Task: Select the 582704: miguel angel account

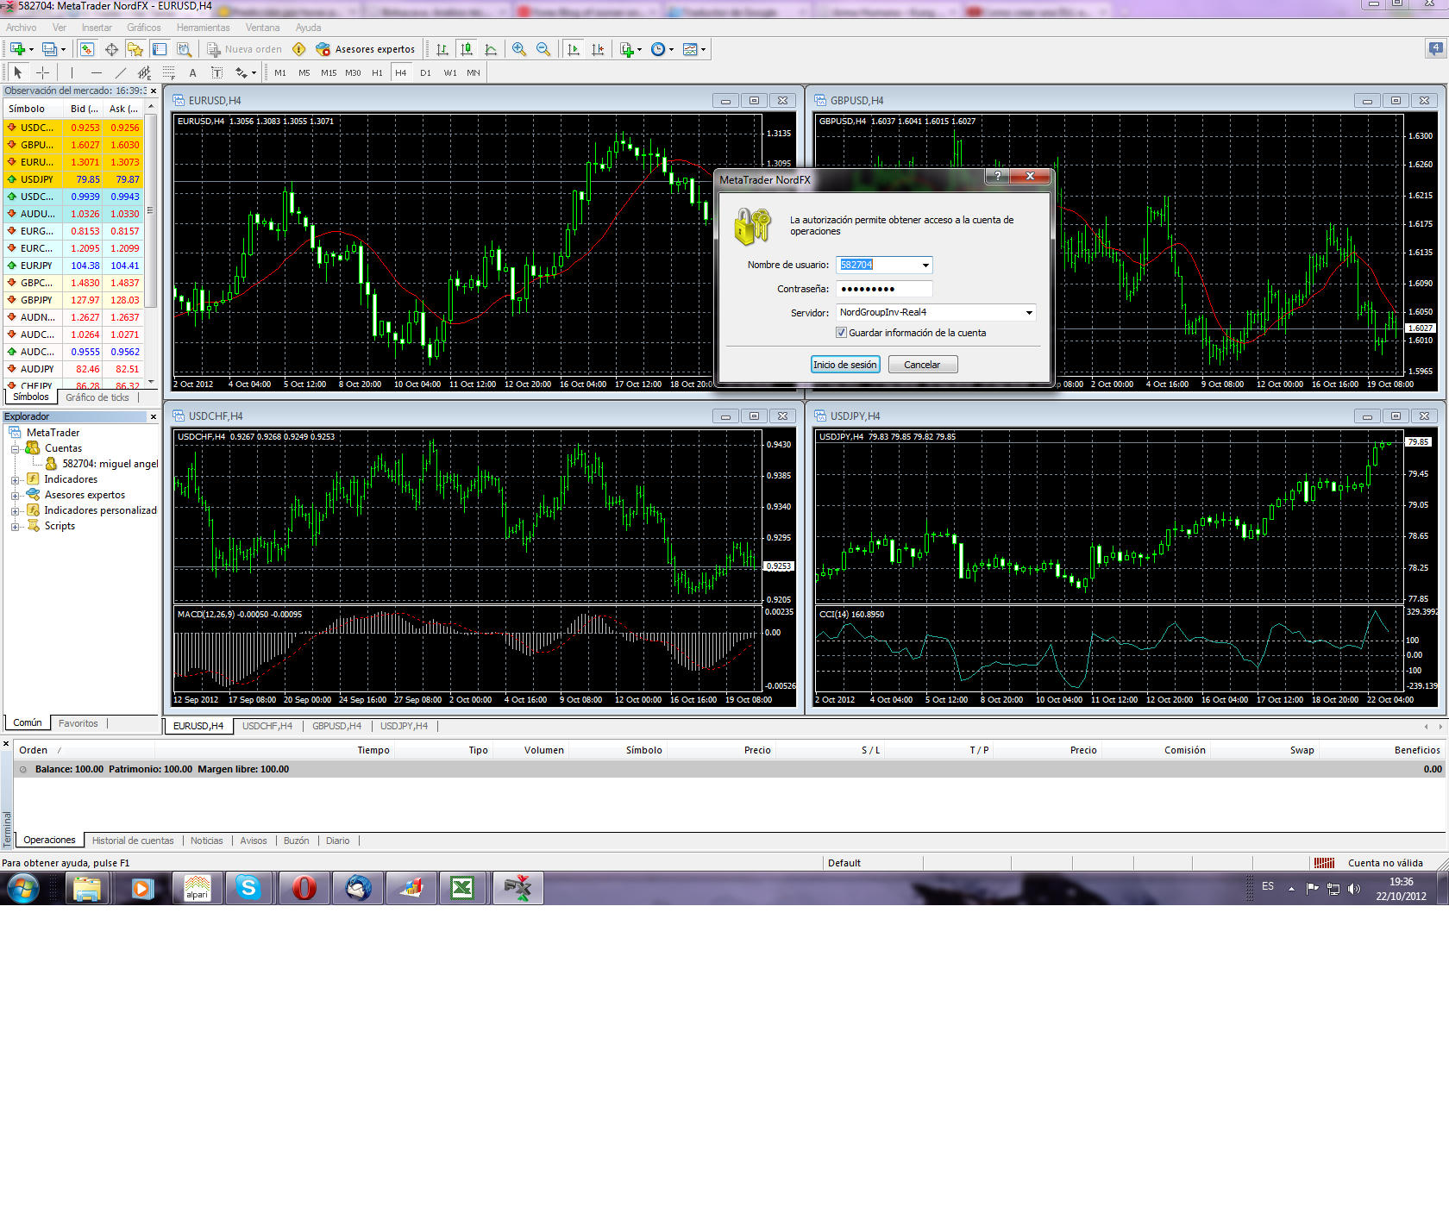Action: click(x=103, y=464)
